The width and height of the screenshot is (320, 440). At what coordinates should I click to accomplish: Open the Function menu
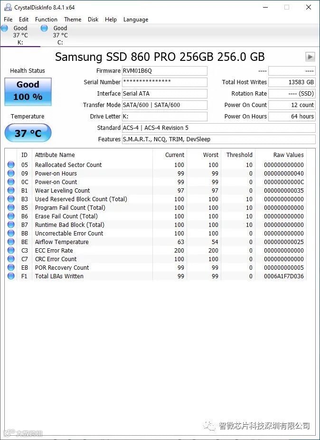pos(46,20)
